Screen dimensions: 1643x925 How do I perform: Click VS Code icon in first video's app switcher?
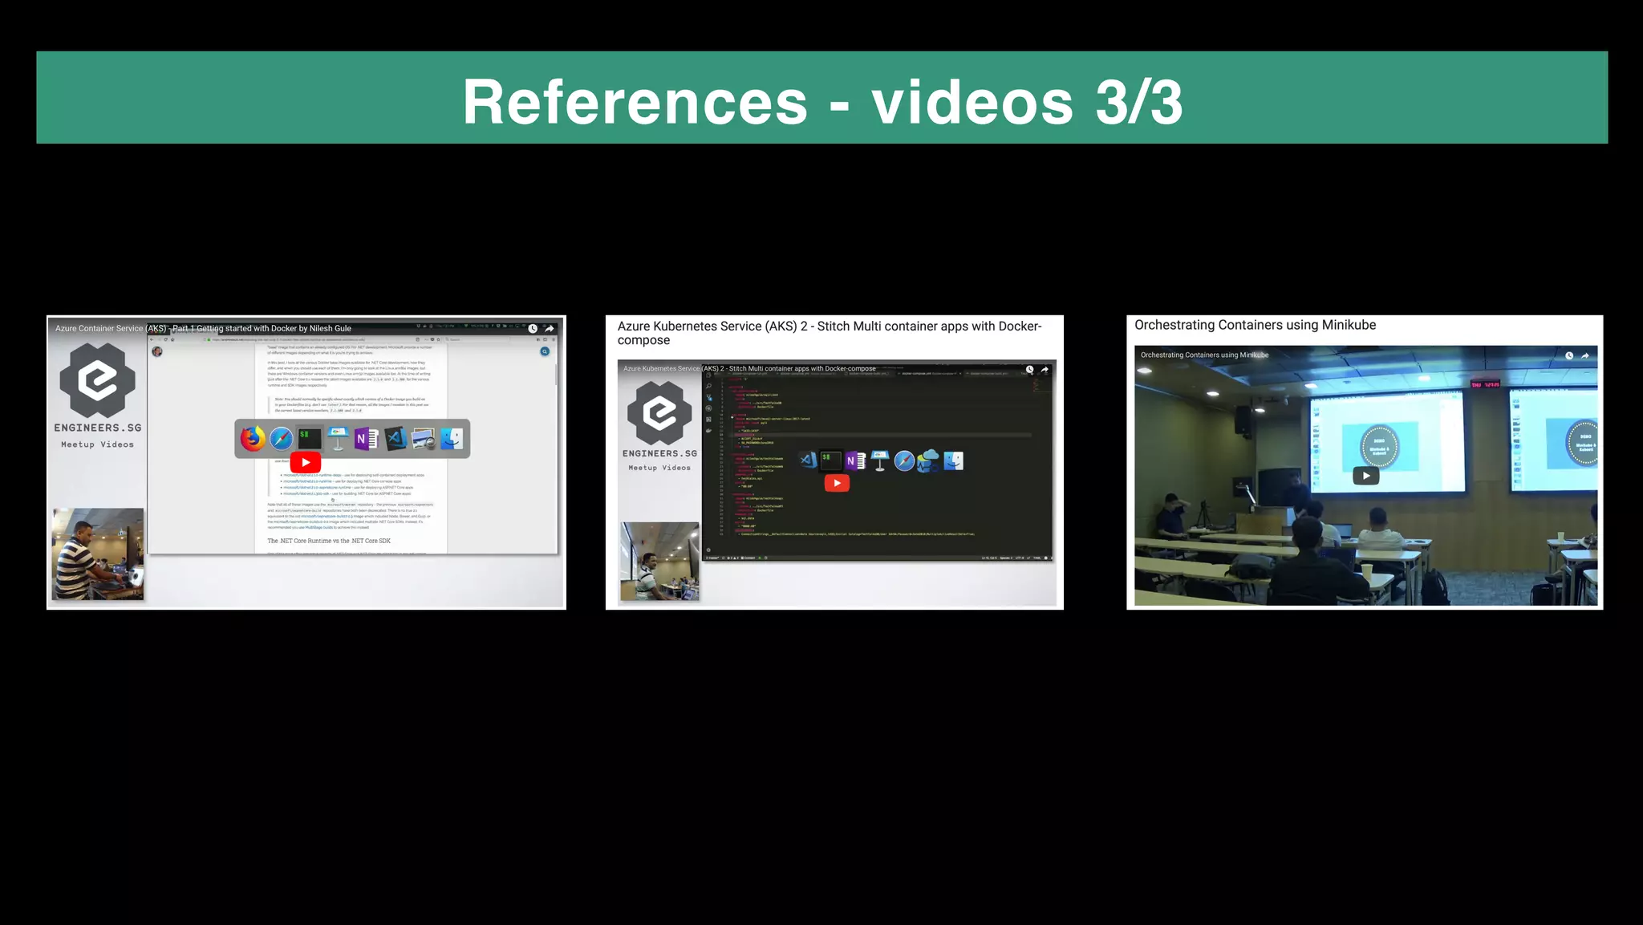pos(395,439)
